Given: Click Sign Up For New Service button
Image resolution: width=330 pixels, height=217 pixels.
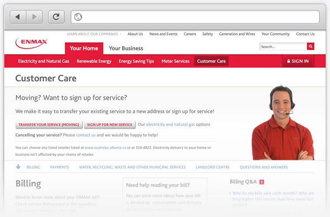Looking at the screenshot, I should point(110,125).
